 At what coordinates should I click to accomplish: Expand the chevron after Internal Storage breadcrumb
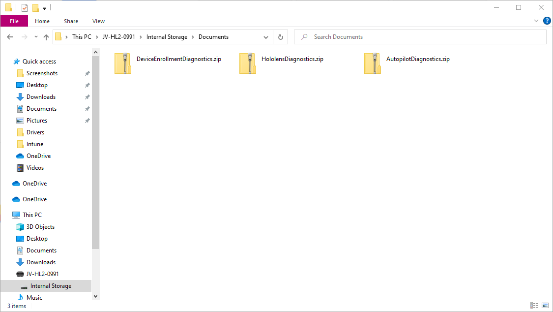pyautogui.click(x=193, y=37)
